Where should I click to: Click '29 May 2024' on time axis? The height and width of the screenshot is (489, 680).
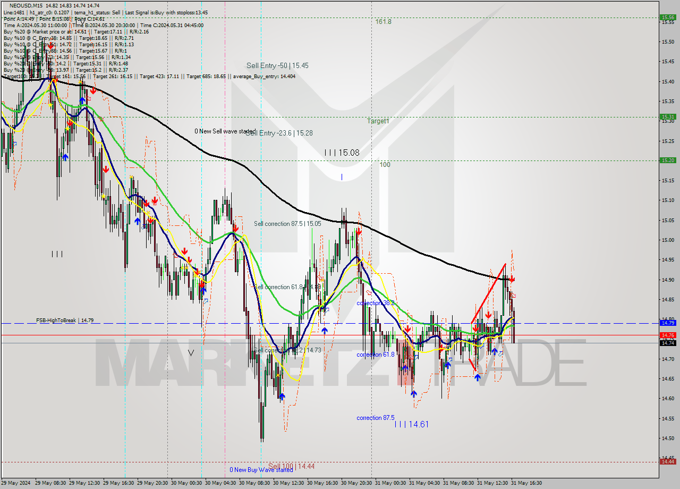coord(16,483)
